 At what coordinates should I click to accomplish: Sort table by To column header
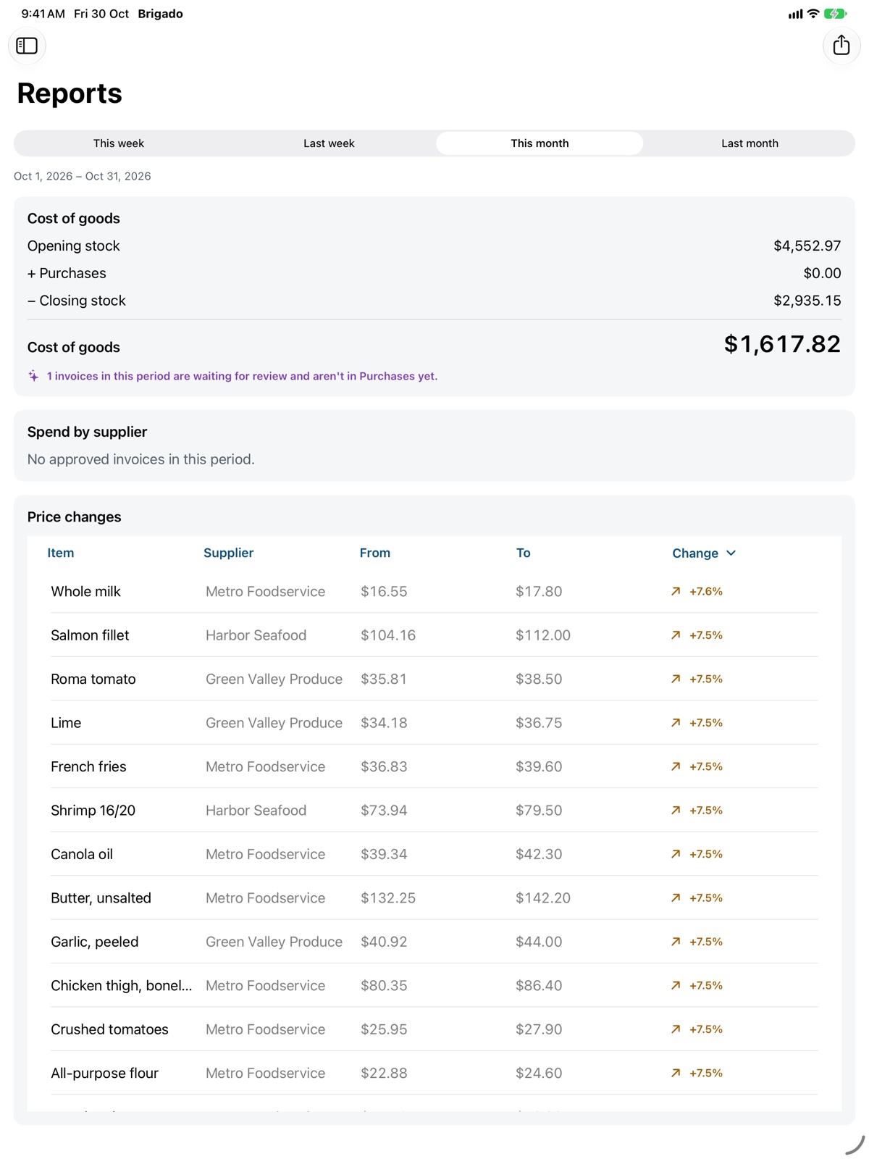tap(523, 553)
